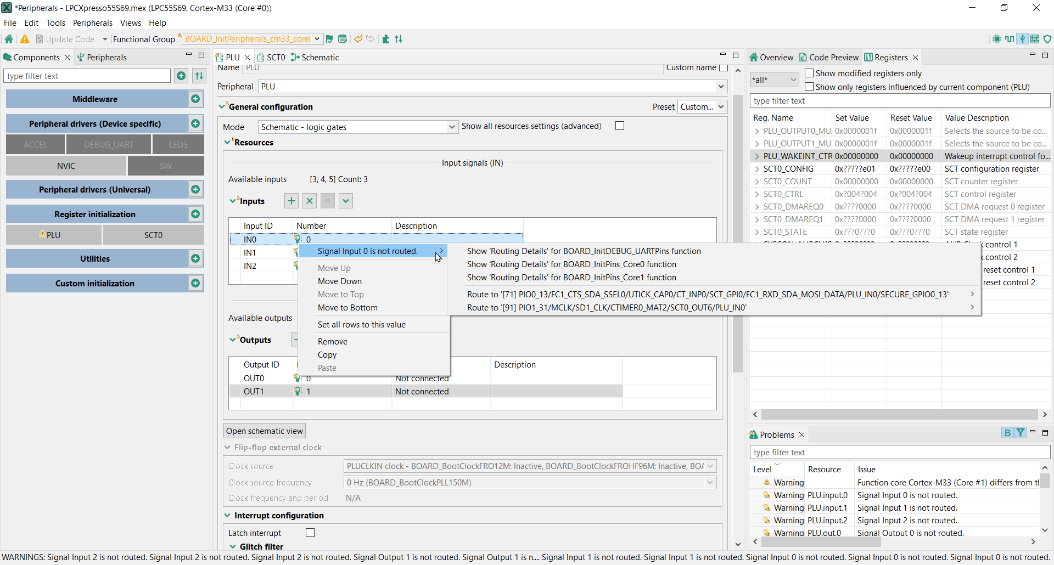Switch to the Code Preview tab
1054x565 pixels.
pos(829,57)
